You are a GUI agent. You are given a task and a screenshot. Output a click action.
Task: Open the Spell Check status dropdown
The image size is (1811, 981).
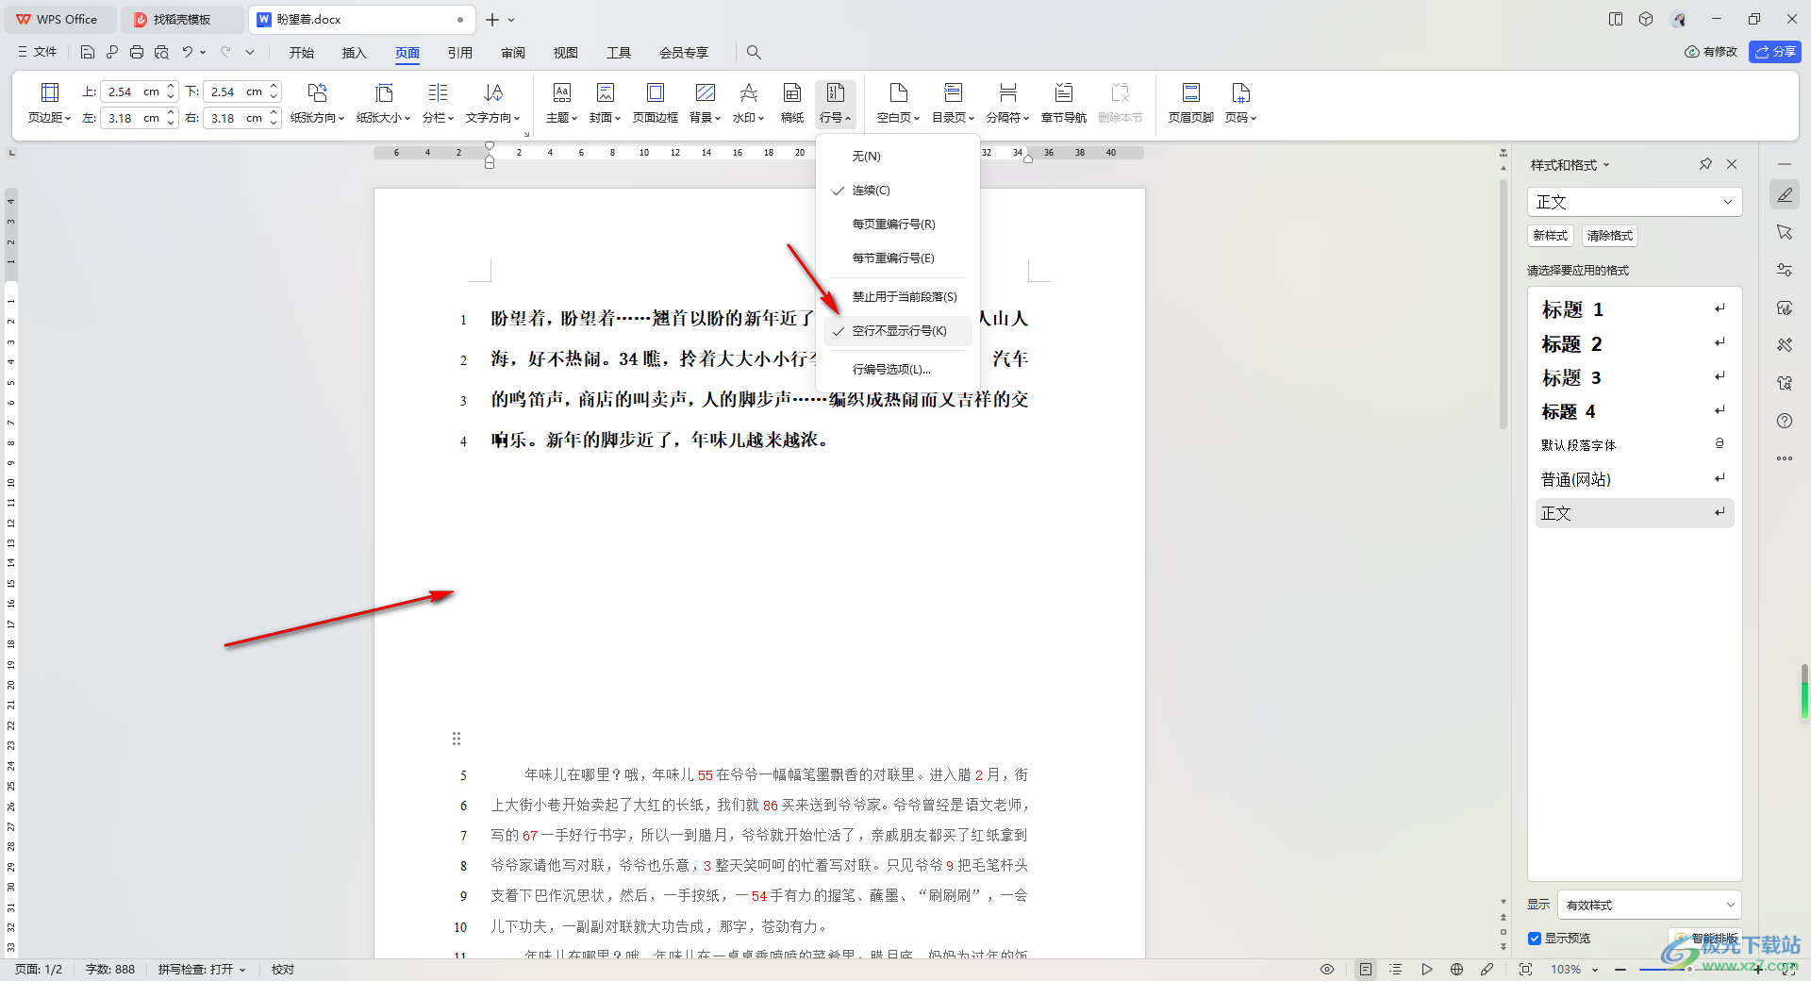202,970
